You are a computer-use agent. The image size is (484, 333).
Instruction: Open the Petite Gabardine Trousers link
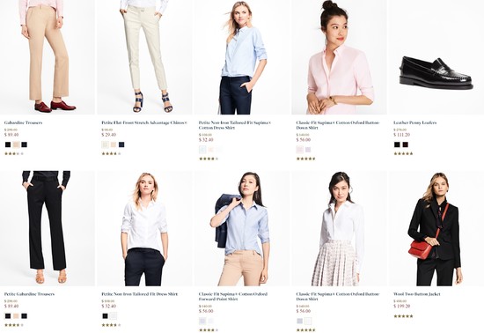tap(29, 294)
